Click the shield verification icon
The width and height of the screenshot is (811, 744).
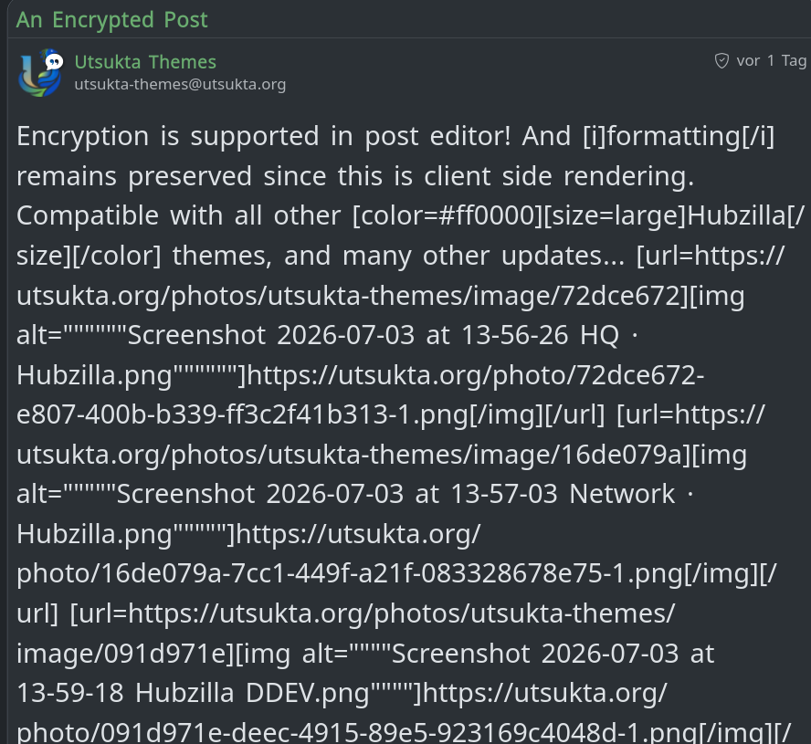pos(721,61)
